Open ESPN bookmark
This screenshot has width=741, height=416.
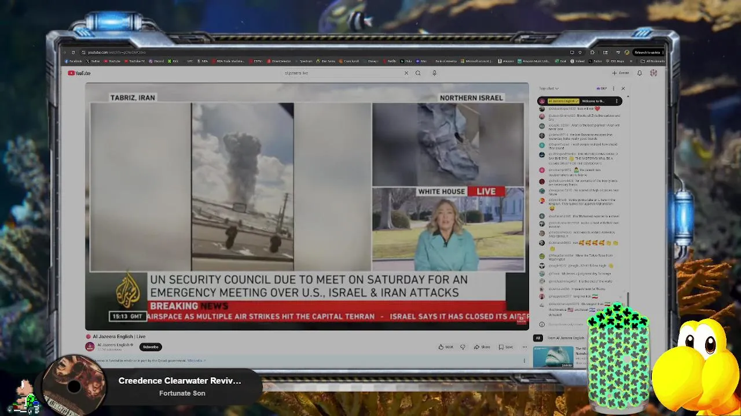click(256, 61)
